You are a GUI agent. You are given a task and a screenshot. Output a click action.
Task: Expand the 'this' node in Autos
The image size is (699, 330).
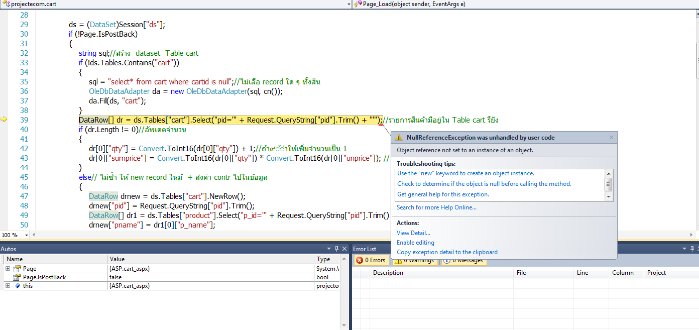(x=8, y=286)
